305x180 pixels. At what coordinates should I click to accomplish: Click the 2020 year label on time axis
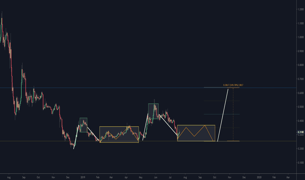(x=259, y=177)
